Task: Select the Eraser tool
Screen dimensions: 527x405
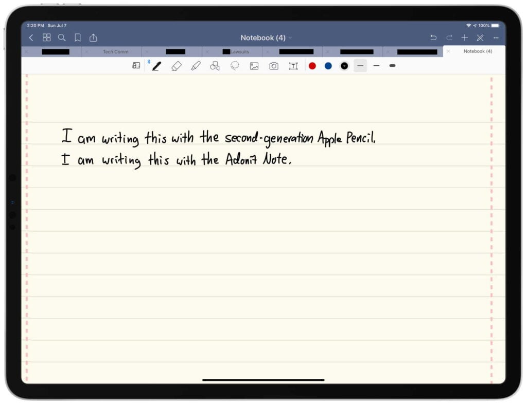Action: coord(177,66)
